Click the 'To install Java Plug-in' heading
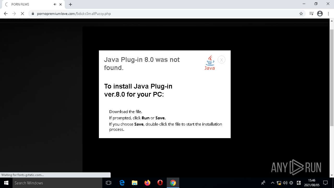Image resolution: width=334 pixels, height=188 pixels. [138, 90]
